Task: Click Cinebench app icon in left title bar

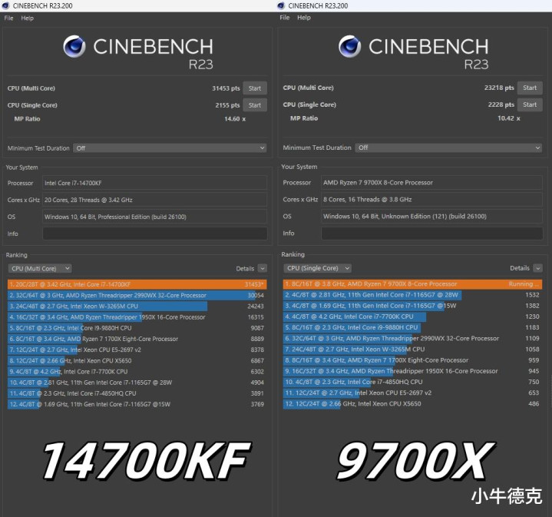Action: pos(5,5)
